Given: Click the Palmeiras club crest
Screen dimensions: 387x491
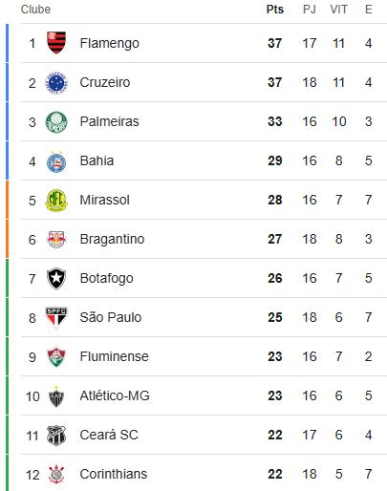Looking at the screenshot, I should [56, 122].
